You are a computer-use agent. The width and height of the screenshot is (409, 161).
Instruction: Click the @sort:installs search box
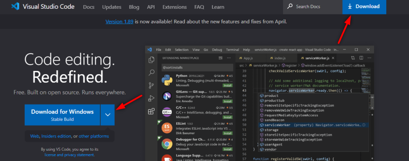coord(197,67)
